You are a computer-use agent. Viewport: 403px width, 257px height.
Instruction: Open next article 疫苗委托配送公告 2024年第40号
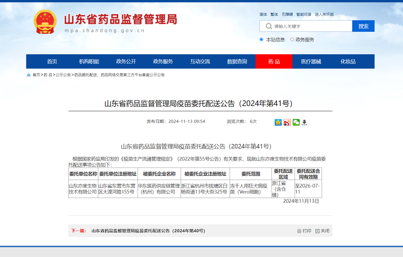click(x=148, y=231)
